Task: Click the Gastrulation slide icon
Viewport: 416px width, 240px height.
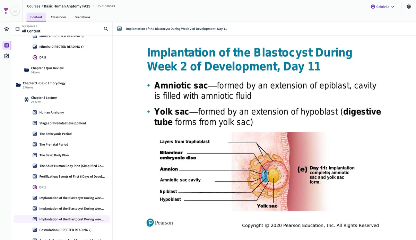Action: [x=35, y=230]
